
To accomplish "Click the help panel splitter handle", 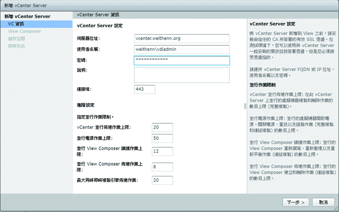I will [x=245, y=106].
